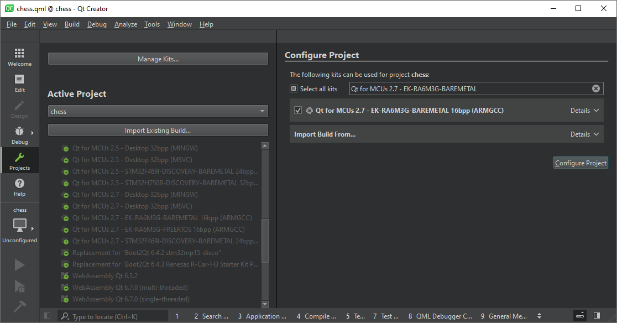
Task: Click the Configure Project button
Action: point(580,162)
